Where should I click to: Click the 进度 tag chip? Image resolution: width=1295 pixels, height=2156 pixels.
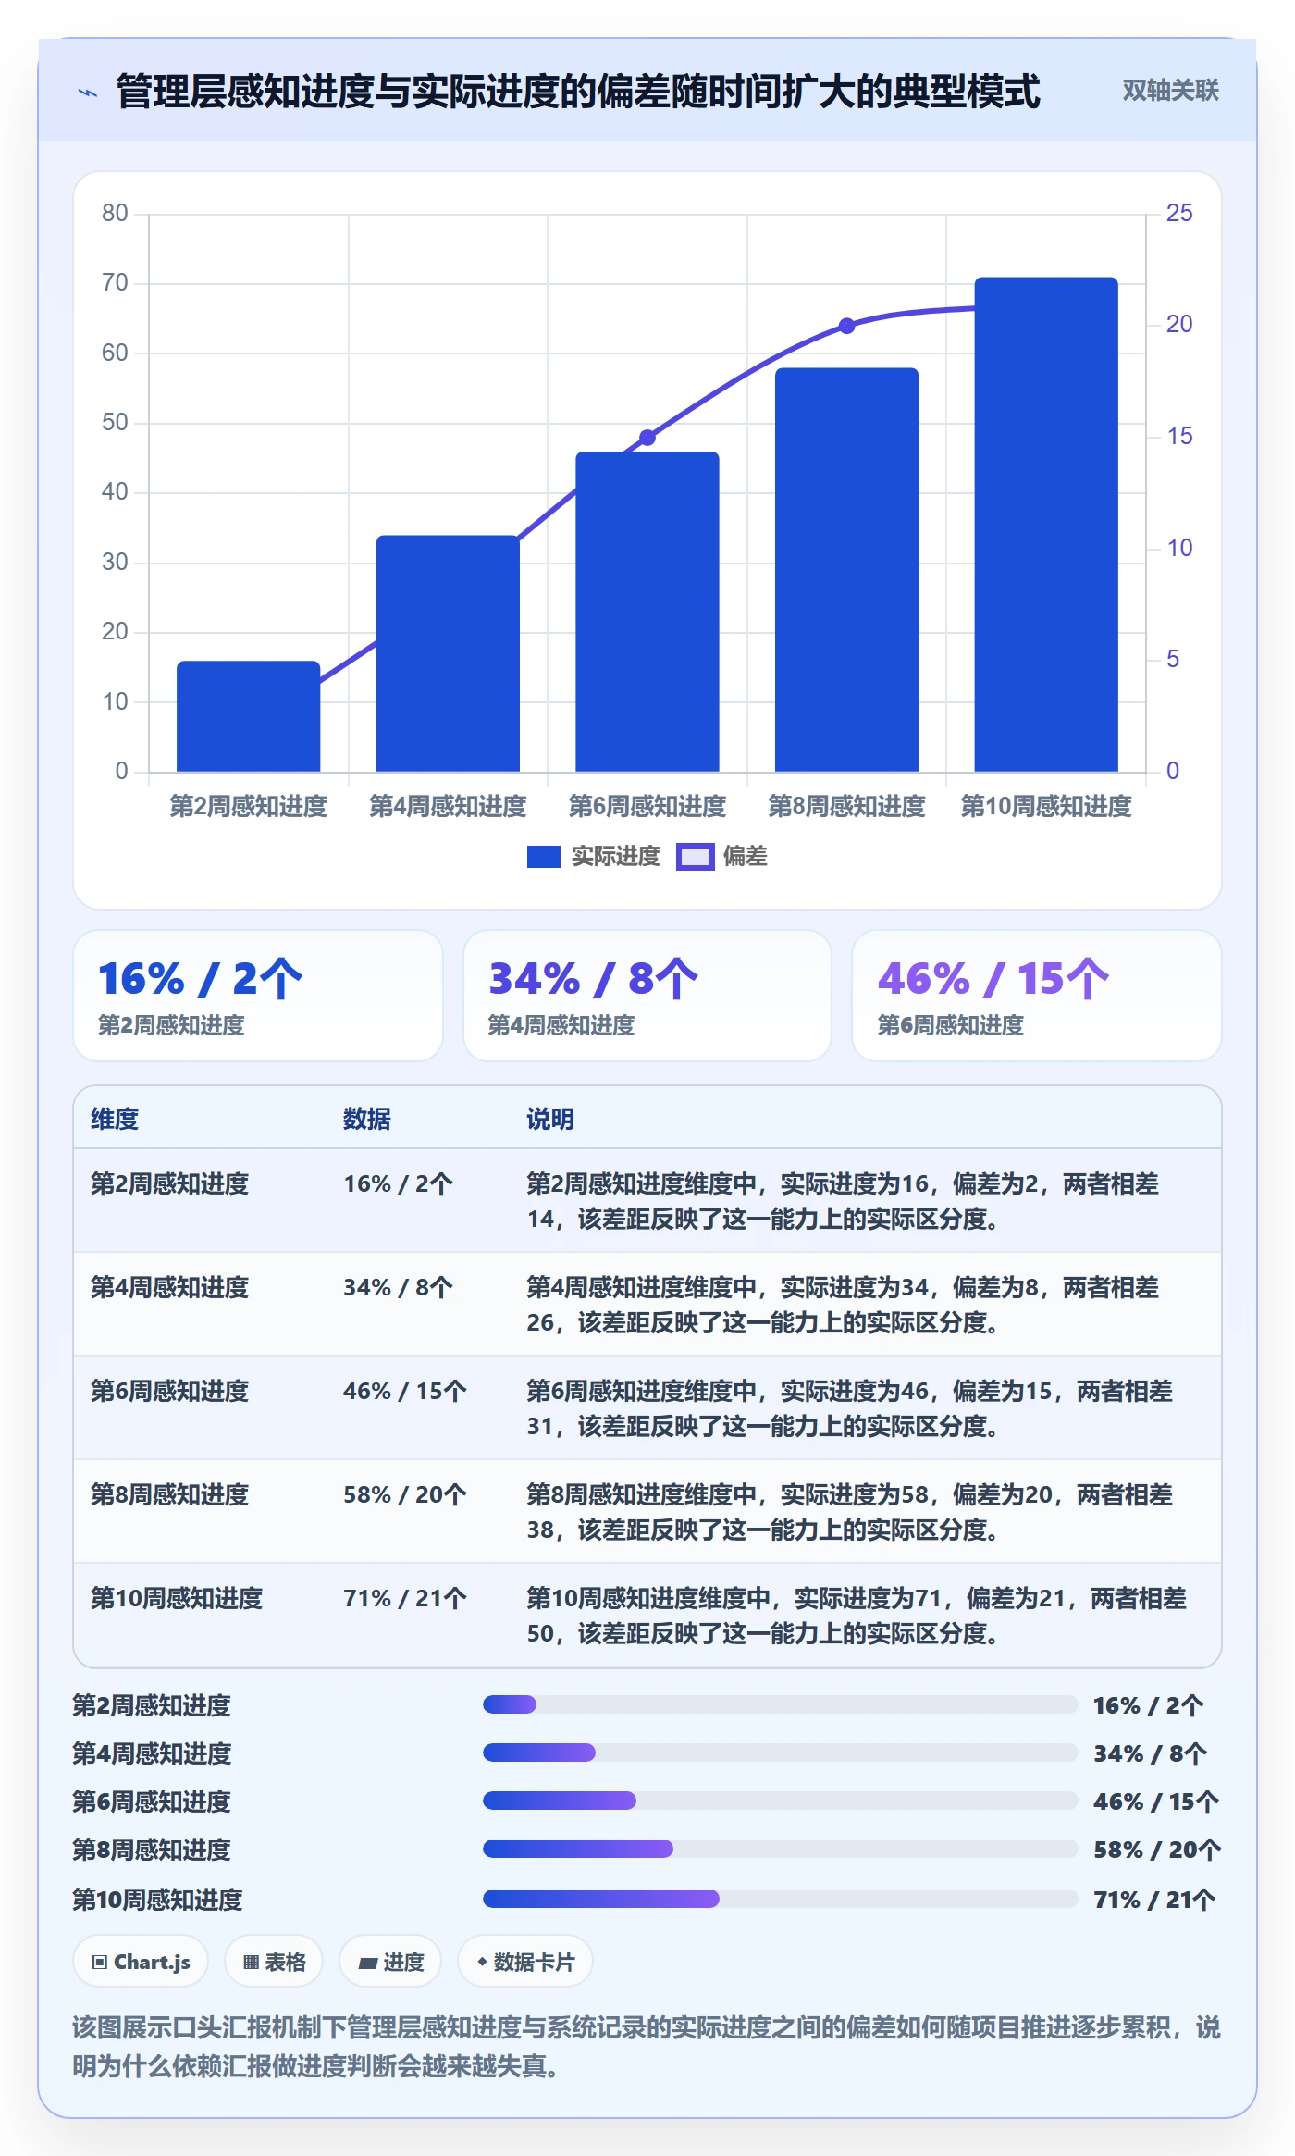[x=390, y=1962]
